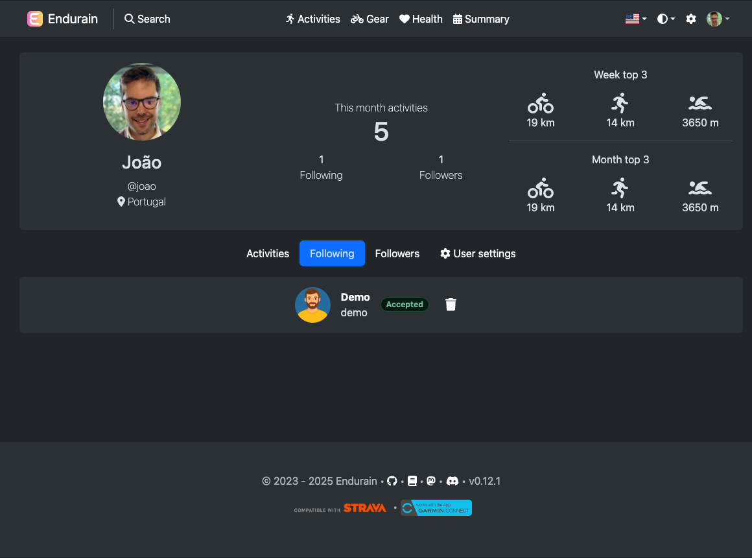Viewport: 752px width, 558px height.
Task: Open the Health section
Action: 421,19
